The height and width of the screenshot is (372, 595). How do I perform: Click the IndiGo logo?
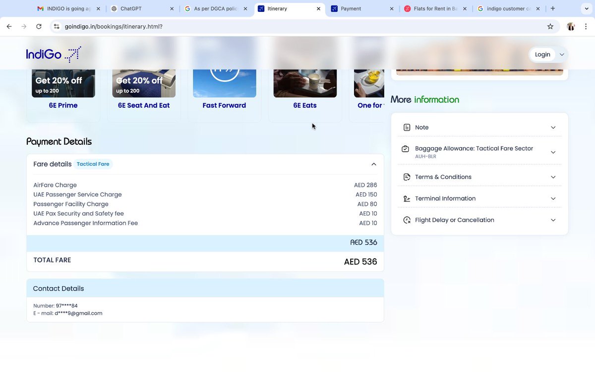(54, 54)
